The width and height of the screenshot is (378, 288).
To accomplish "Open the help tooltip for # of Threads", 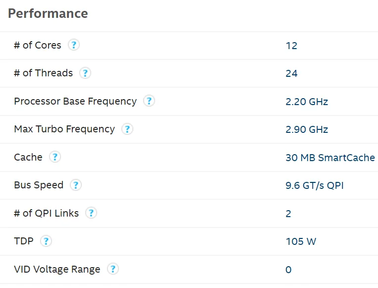I will tap(85, 73).
